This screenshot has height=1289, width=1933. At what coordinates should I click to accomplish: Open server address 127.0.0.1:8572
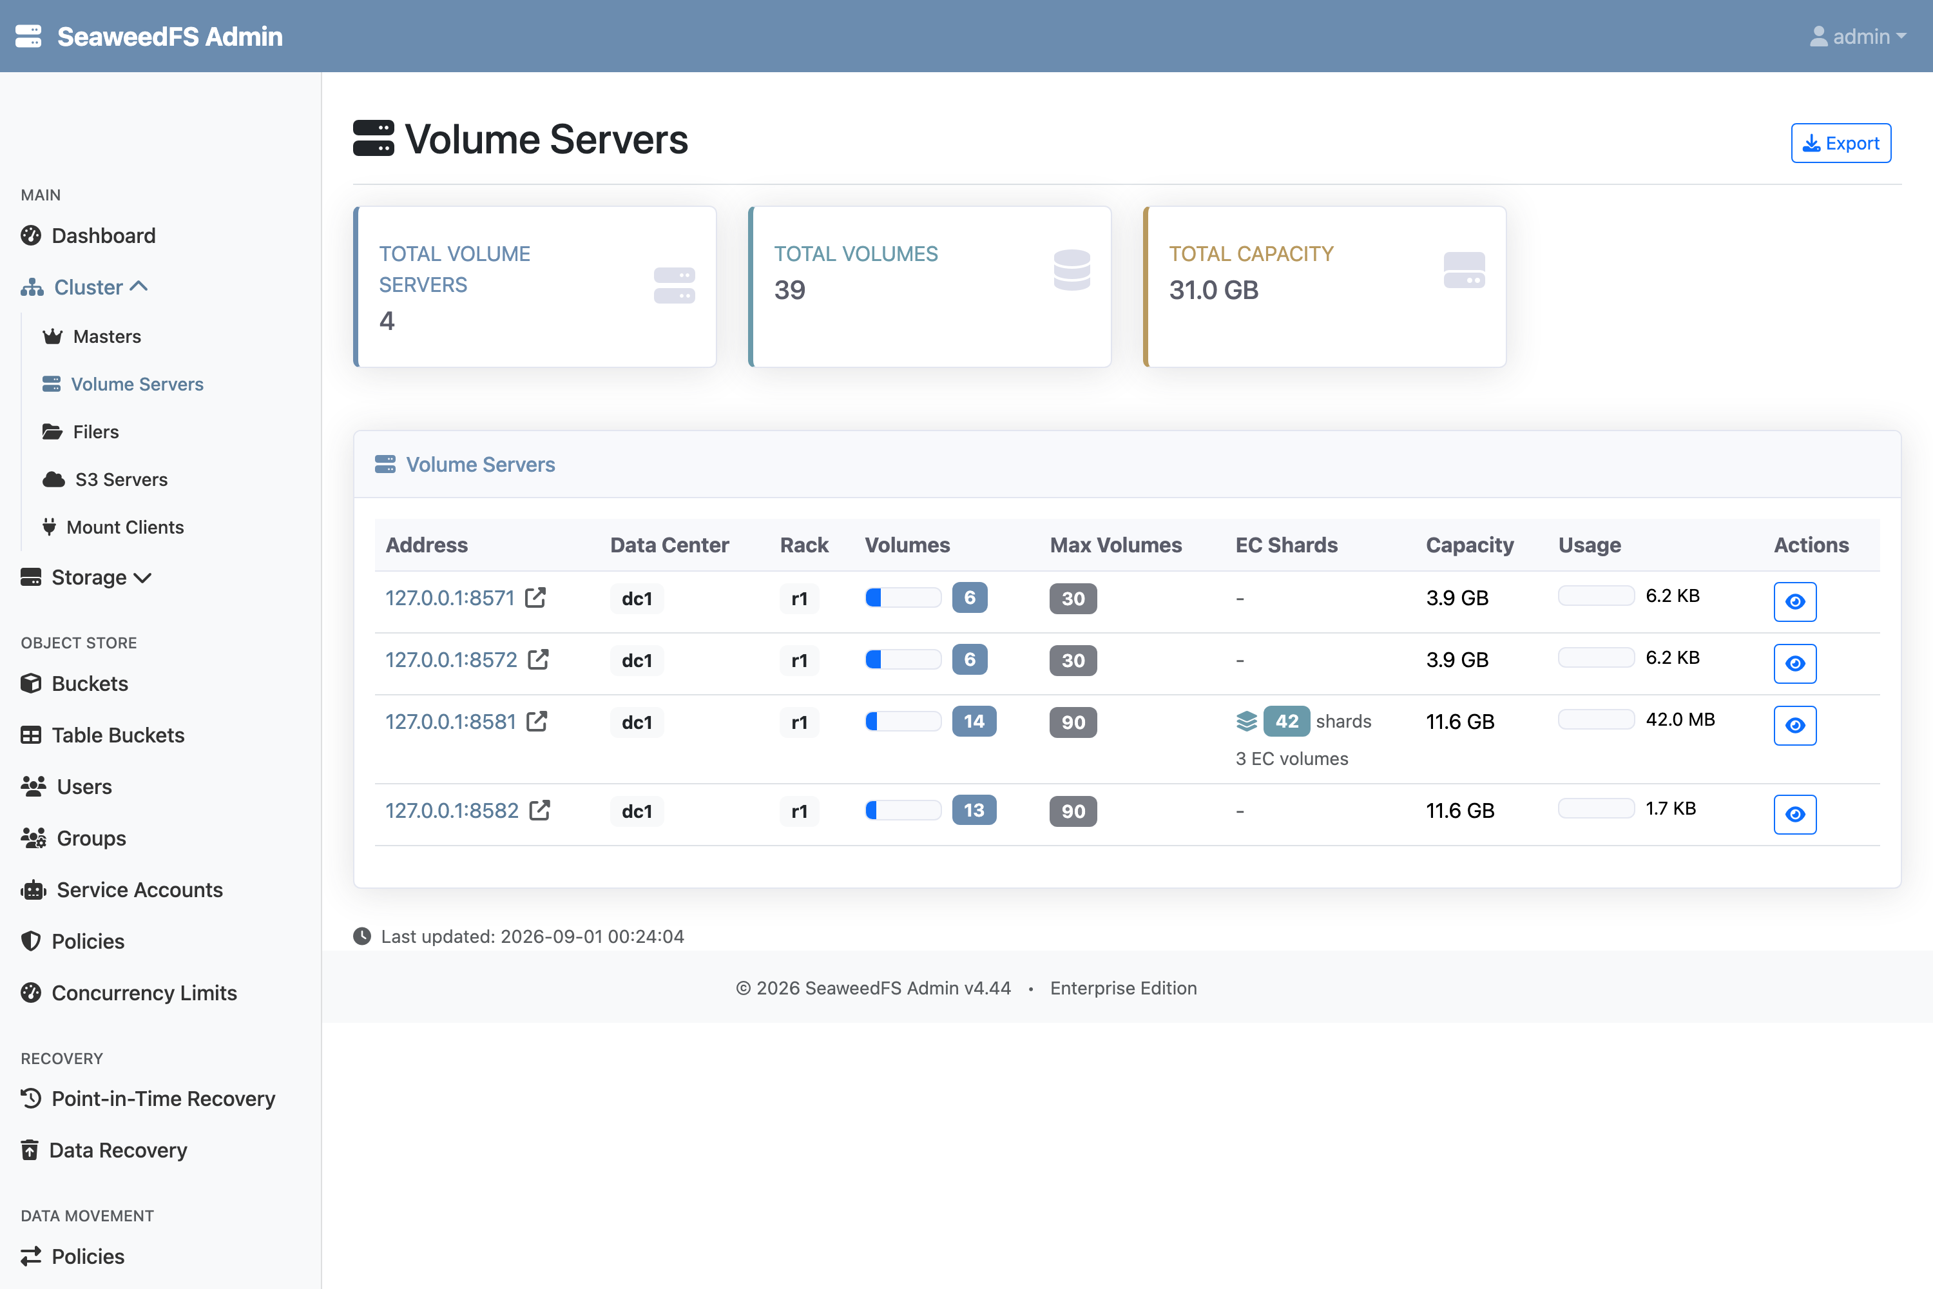[x=451, y=659]
